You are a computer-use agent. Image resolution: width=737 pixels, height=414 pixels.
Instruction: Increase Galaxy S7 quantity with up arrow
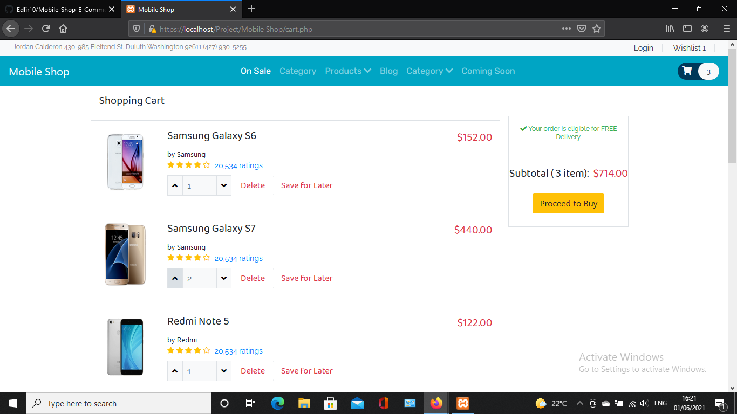pos(174,278)
